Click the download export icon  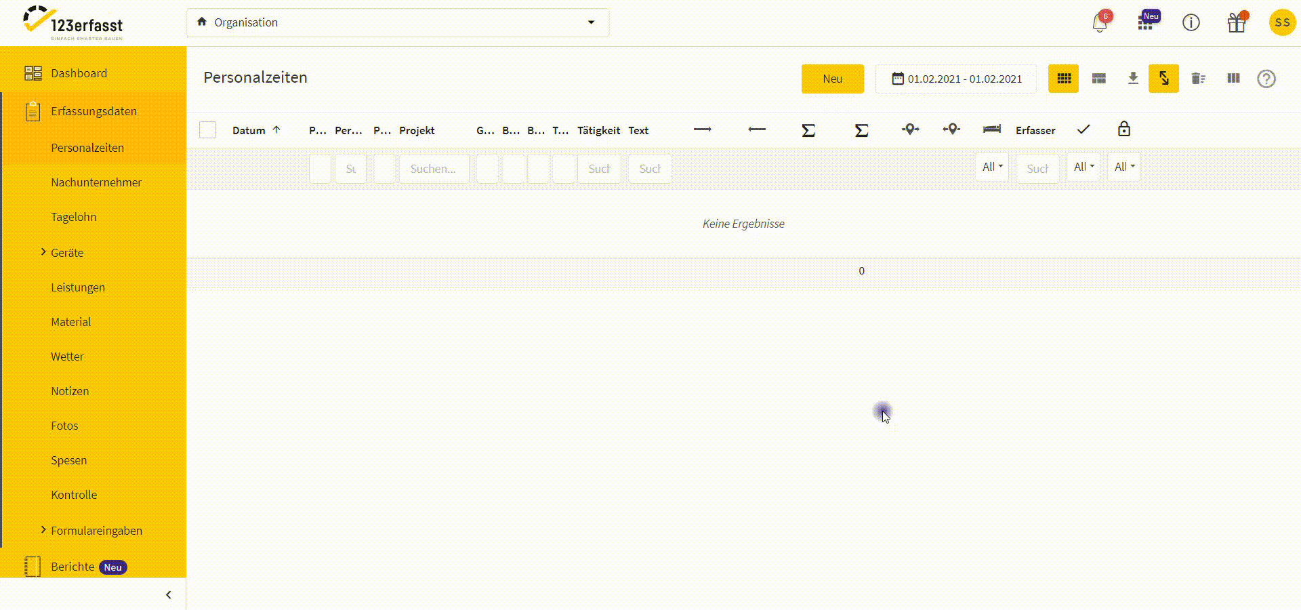tap(1133, 79)
